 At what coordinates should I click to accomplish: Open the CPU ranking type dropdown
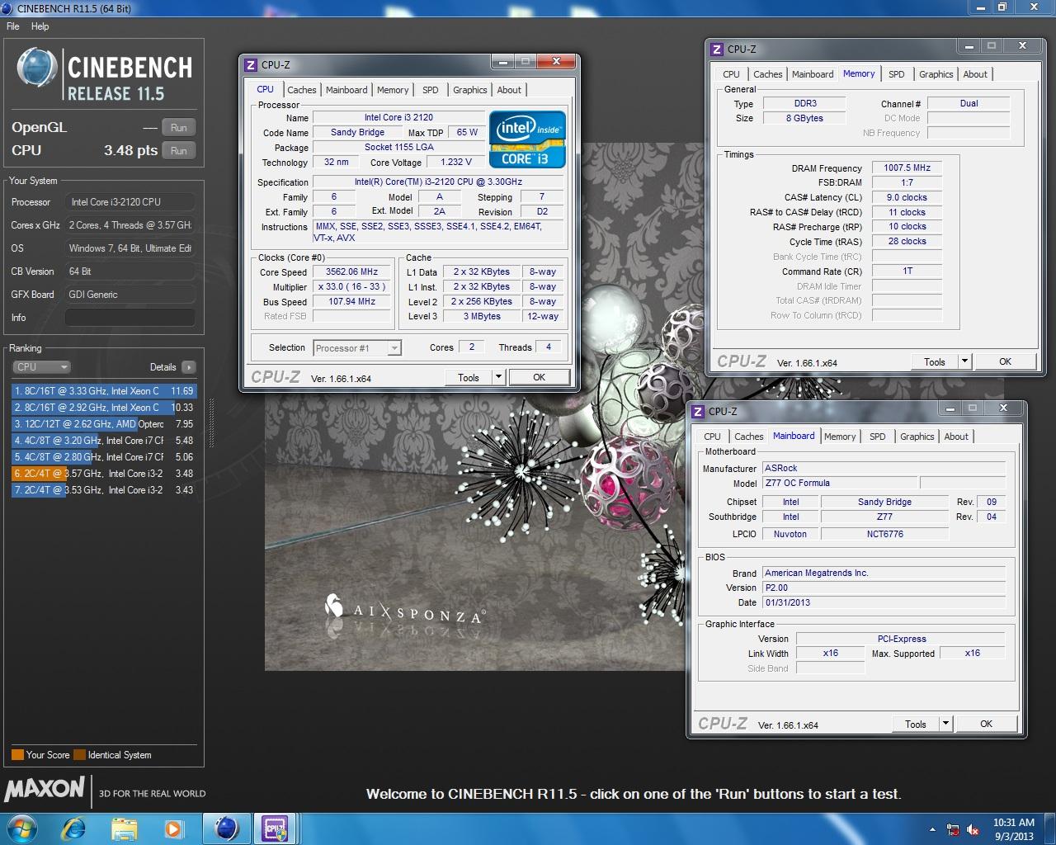tap(41, 367)
